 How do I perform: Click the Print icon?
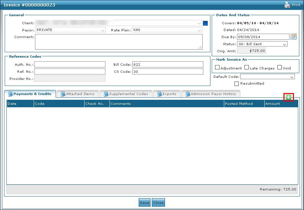287,5
